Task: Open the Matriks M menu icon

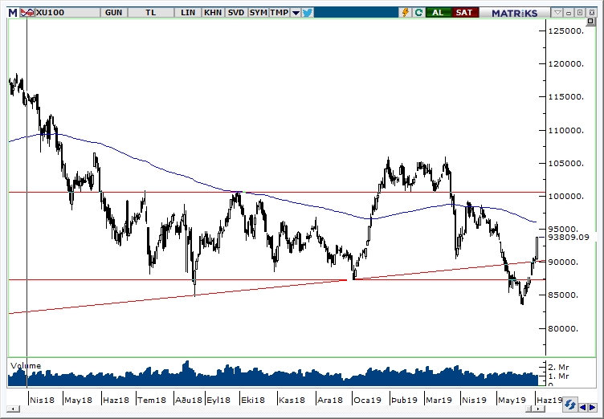Action: (13, 13)
